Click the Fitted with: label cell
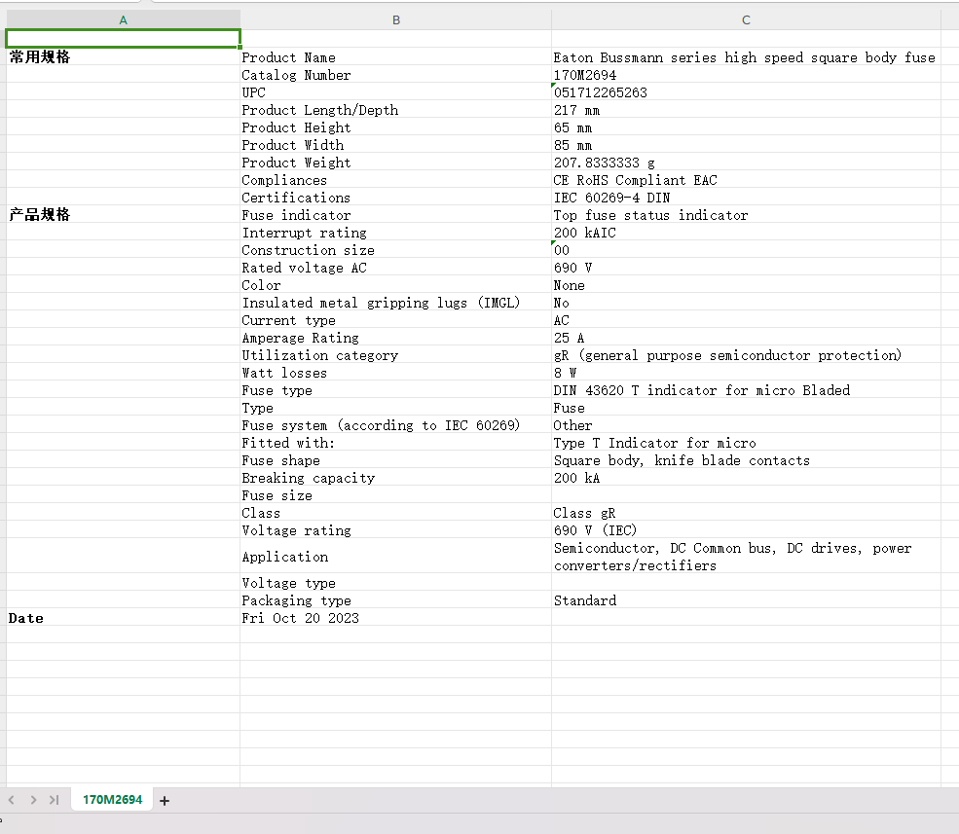The height and width of the screenshot is (834, 959). (395, 443)
